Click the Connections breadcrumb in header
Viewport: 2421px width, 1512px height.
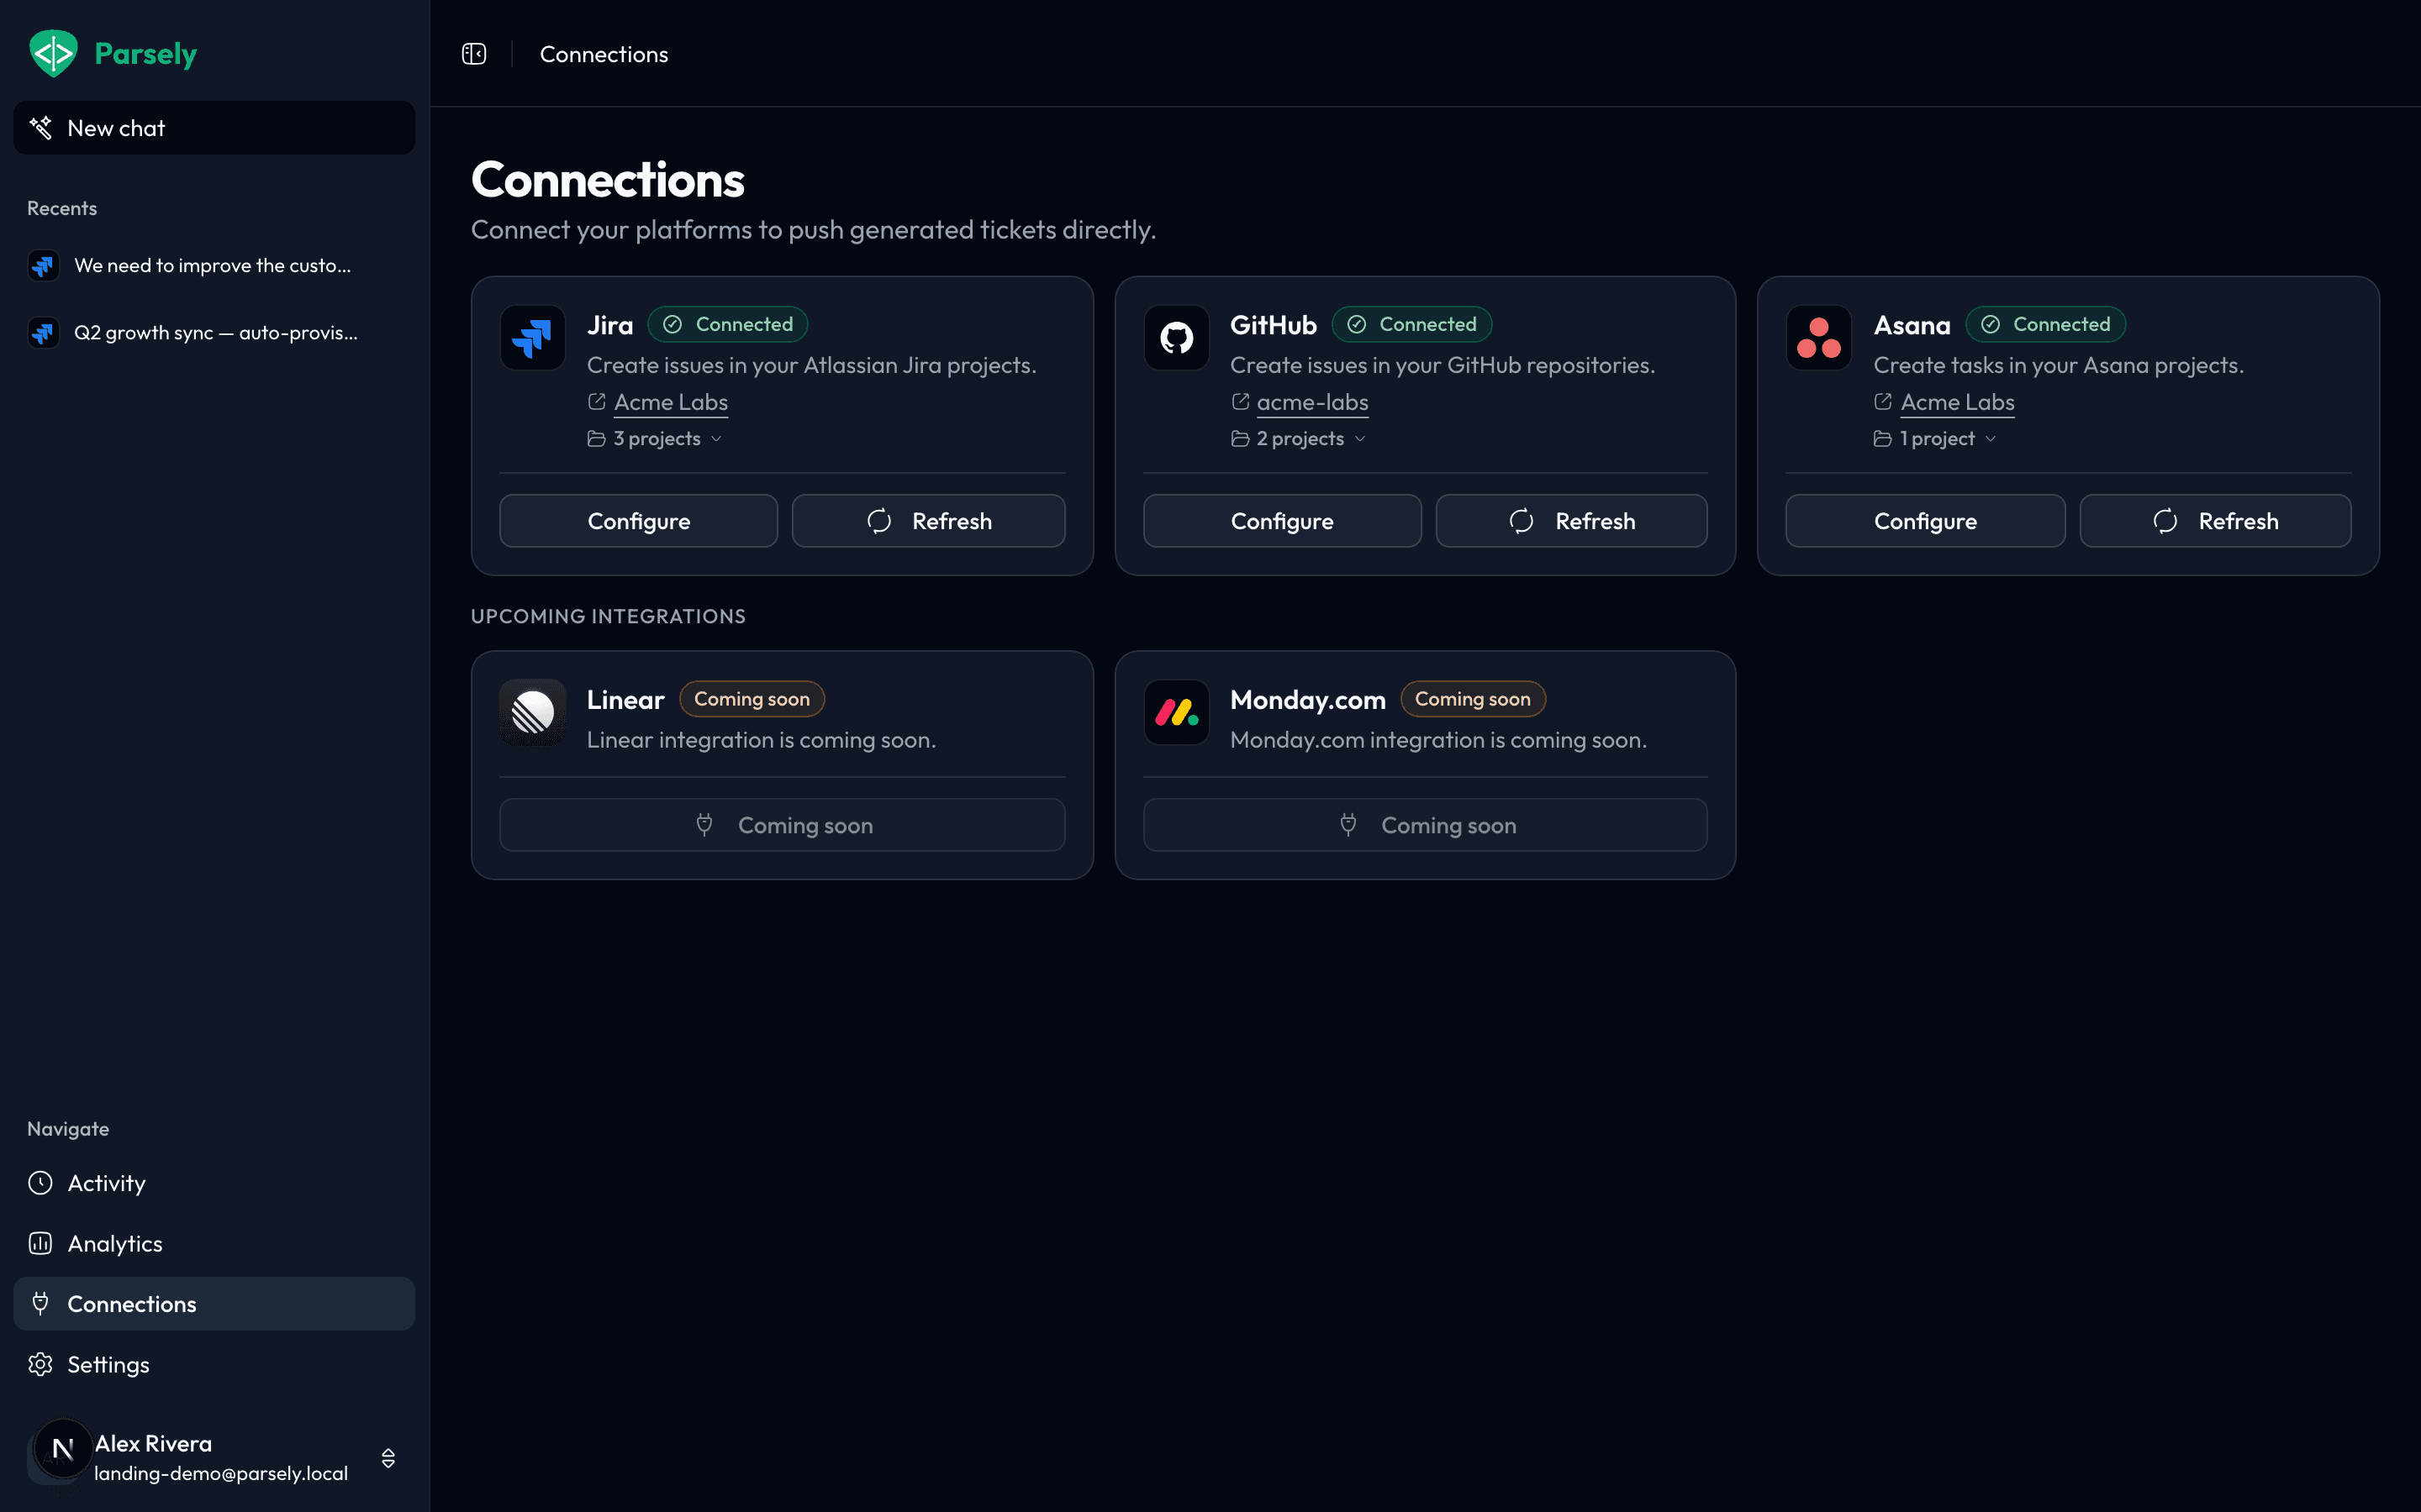(604, 54)
